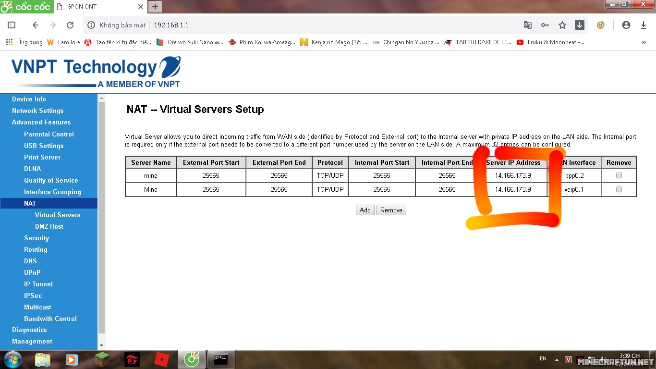Click the dark download box in address bar
656x369 pixels.
[x=580, y=25]
